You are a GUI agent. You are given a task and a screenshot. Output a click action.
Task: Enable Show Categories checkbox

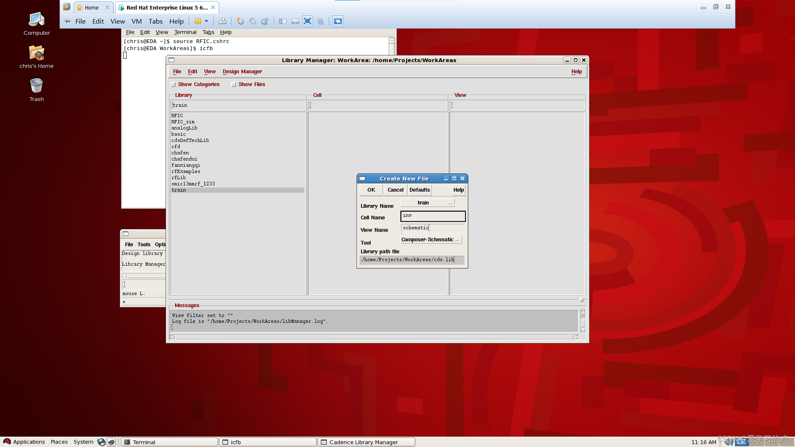(173, 84)
